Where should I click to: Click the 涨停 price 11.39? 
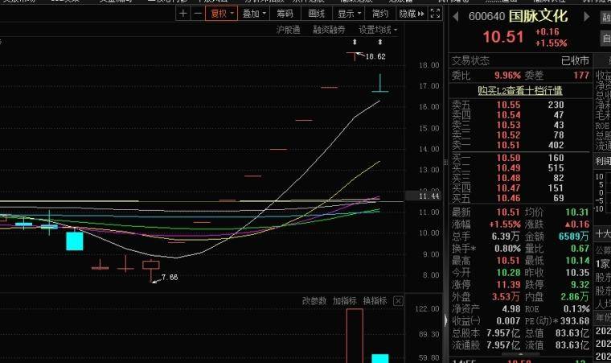click(508, 285)
